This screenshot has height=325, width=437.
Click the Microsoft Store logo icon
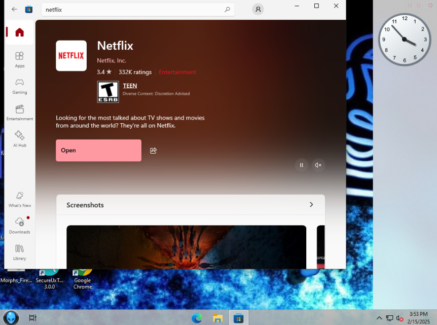tap(29, 10)
